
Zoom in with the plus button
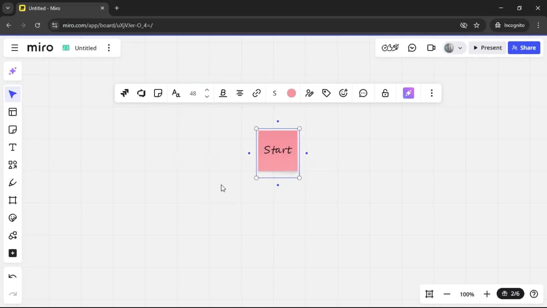tap(487, 294)
